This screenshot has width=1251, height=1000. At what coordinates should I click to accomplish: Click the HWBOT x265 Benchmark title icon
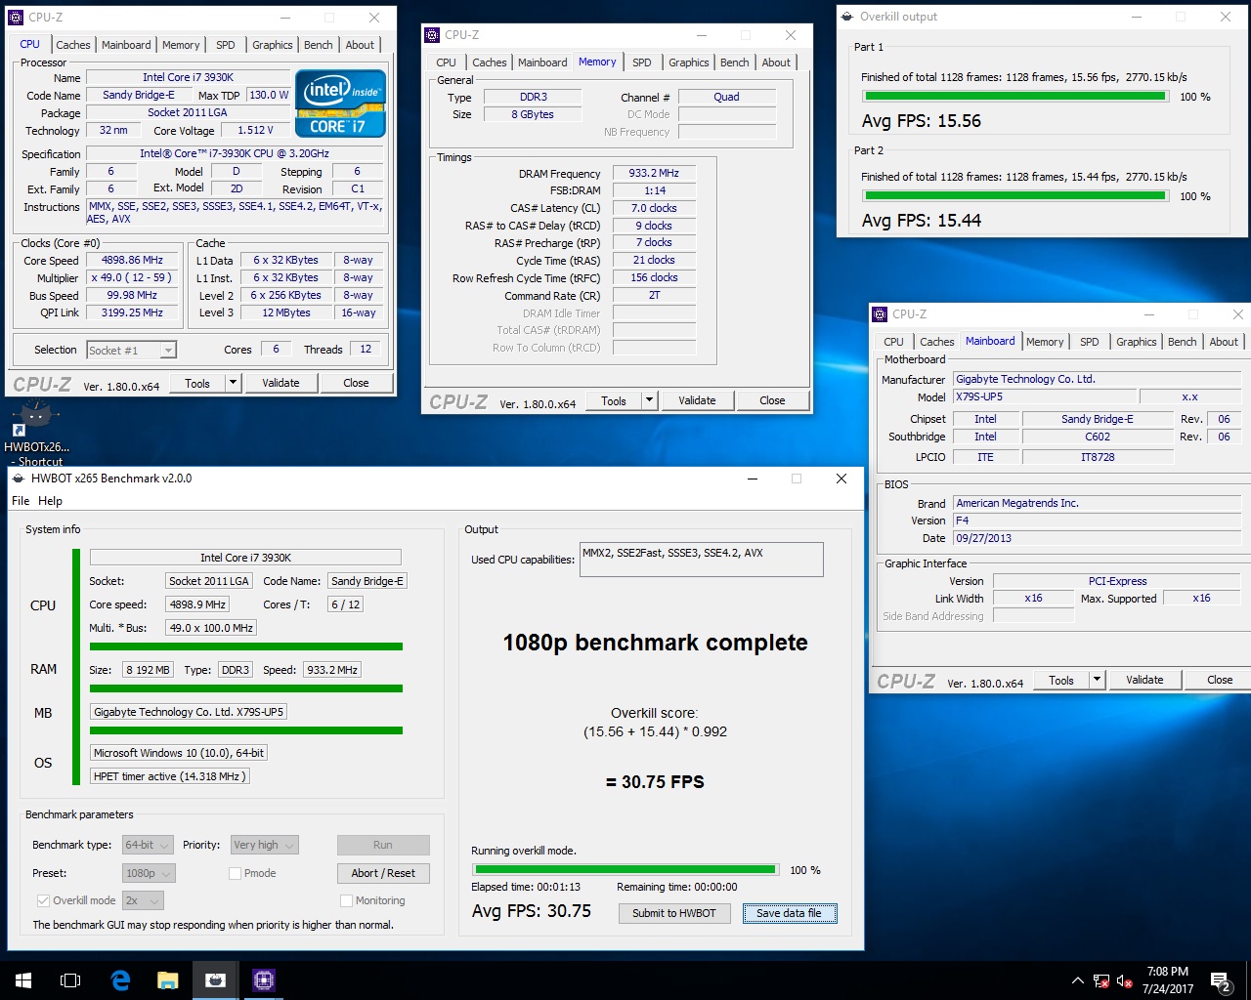coord(18,479)
